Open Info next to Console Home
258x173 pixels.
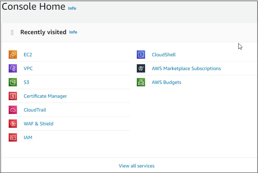72,8
